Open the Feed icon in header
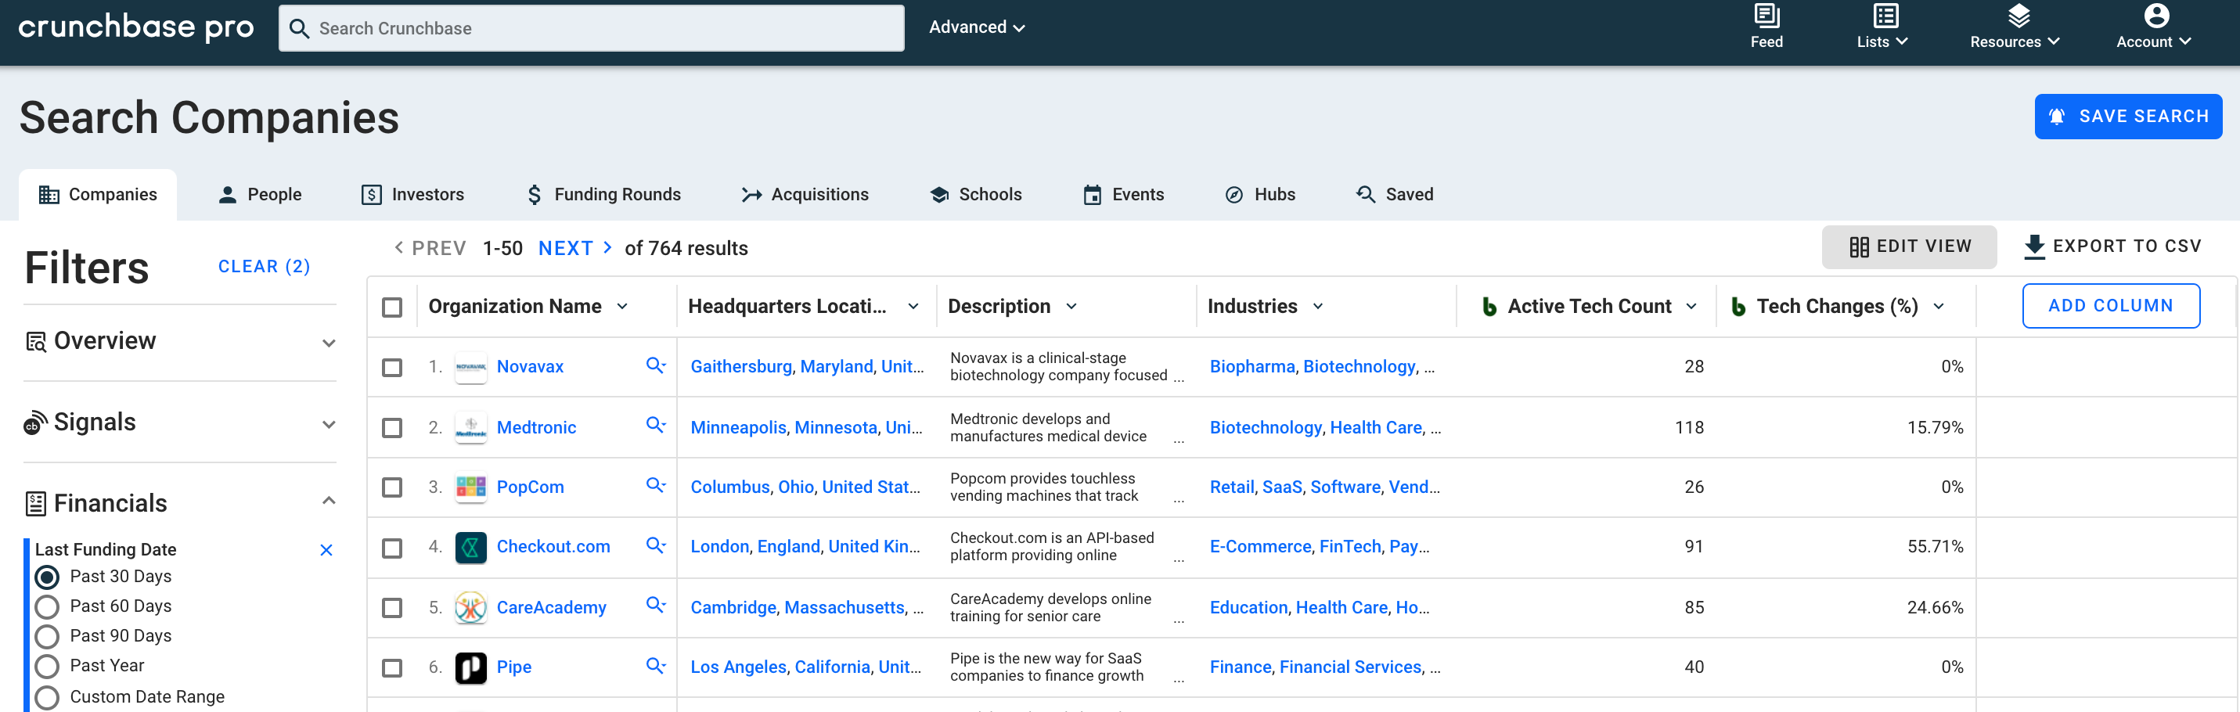 coord(1765,16)
